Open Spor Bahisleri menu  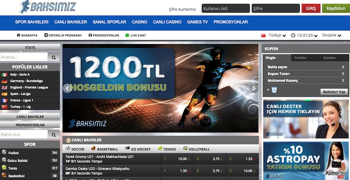pos(32,22)
